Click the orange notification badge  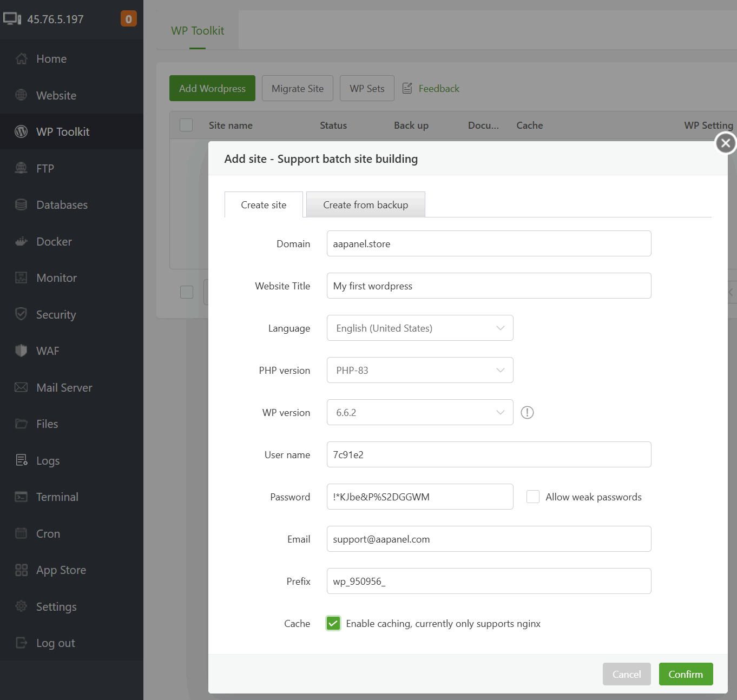(x=128, y=19)
